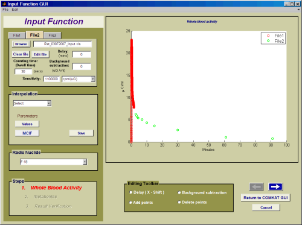Click the File2 green legend marker

268,41
